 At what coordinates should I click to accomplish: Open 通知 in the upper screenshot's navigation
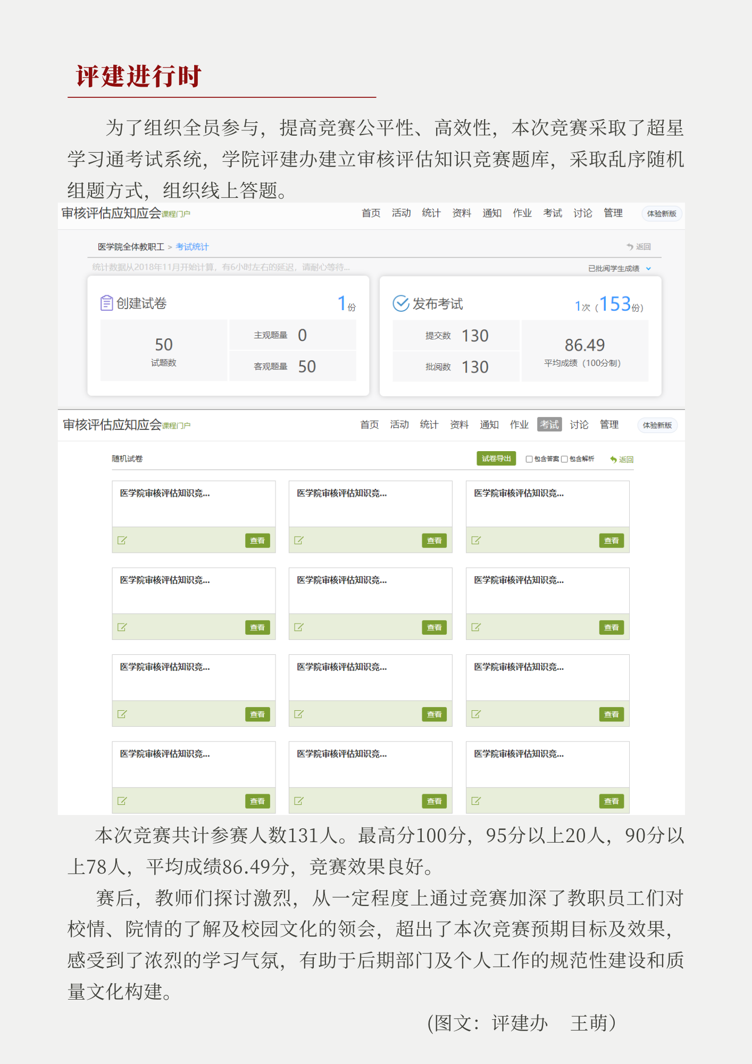click(492, 213)
